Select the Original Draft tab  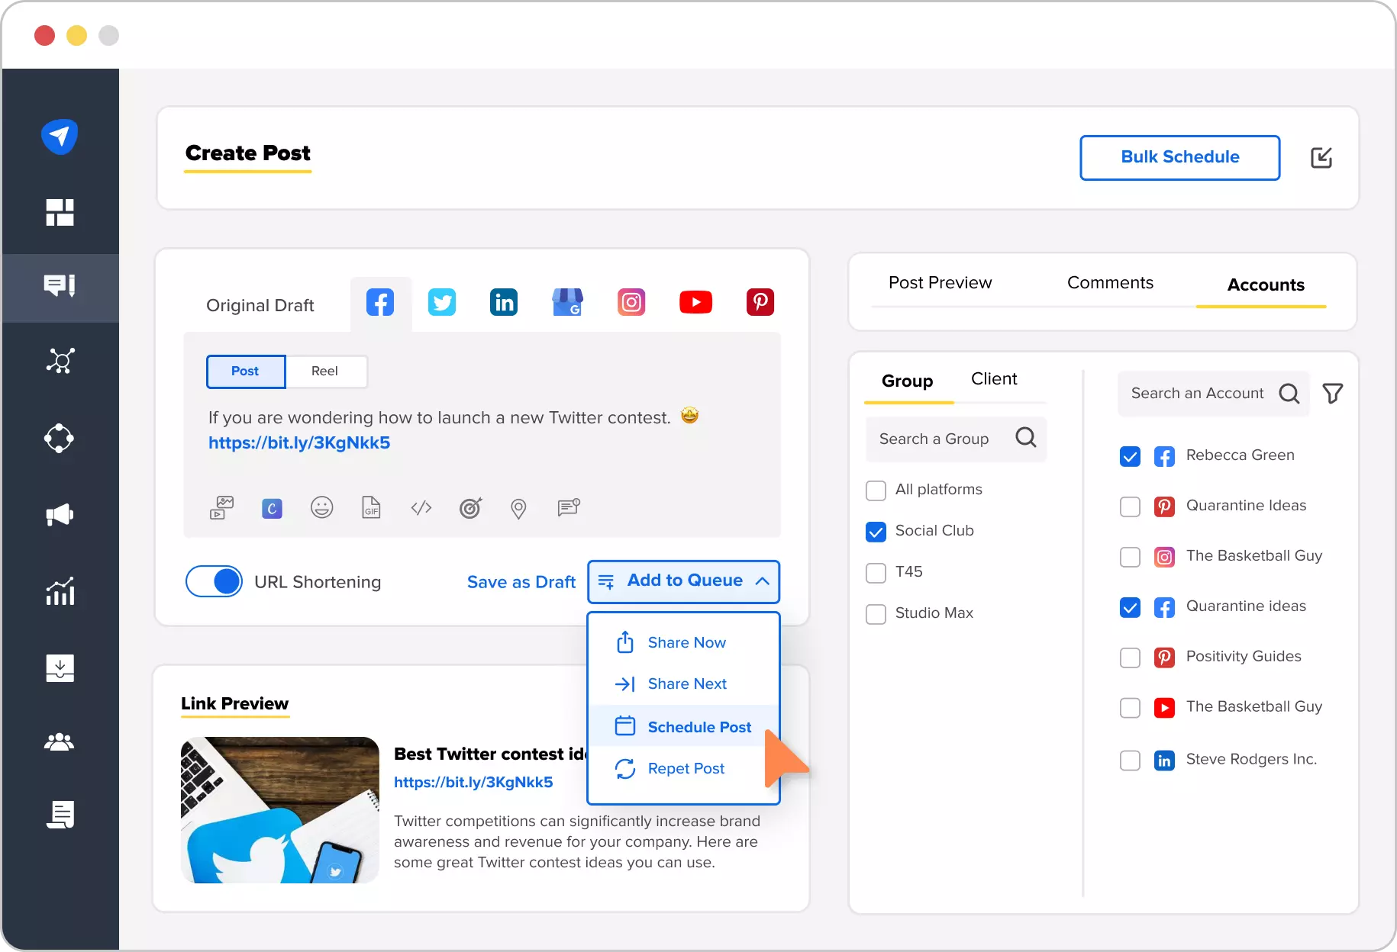pyautogui.click(x=260, y=306)
